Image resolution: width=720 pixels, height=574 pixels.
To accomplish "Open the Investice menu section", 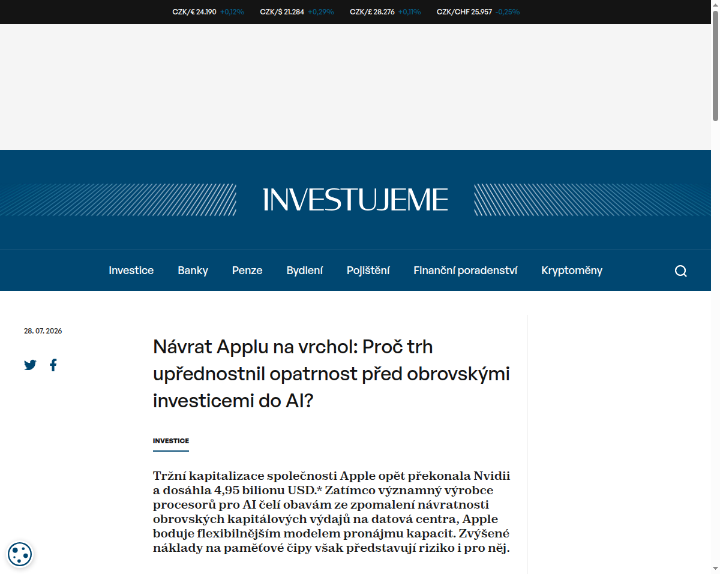I will (x=131, y=271).
